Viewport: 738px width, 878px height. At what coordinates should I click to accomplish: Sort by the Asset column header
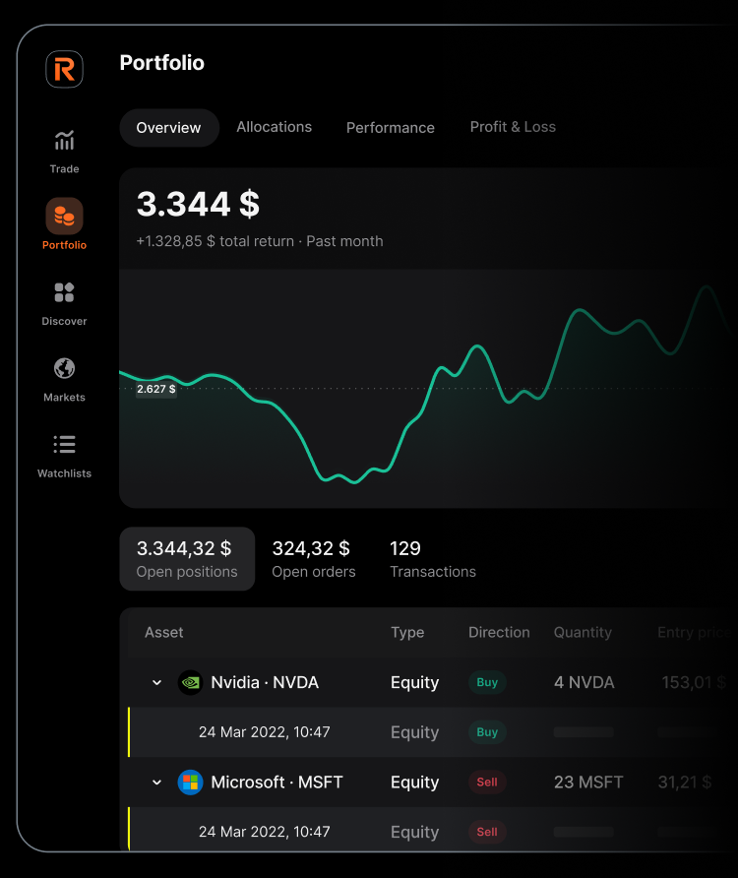(164, 633)
